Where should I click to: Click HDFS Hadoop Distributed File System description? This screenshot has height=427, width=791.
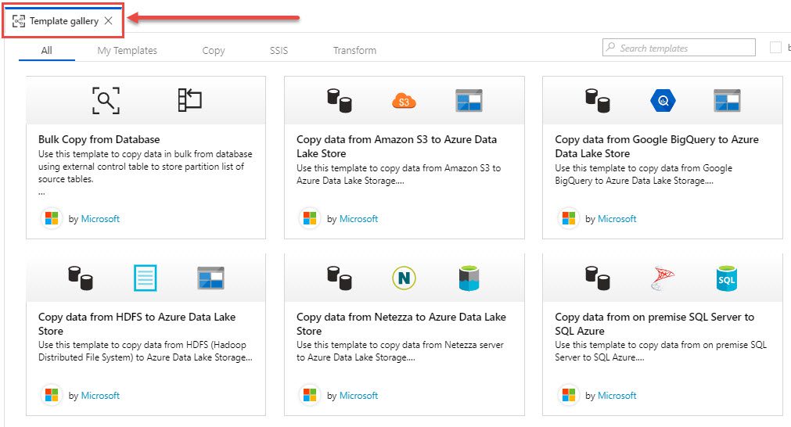click(x=146, y=351)
